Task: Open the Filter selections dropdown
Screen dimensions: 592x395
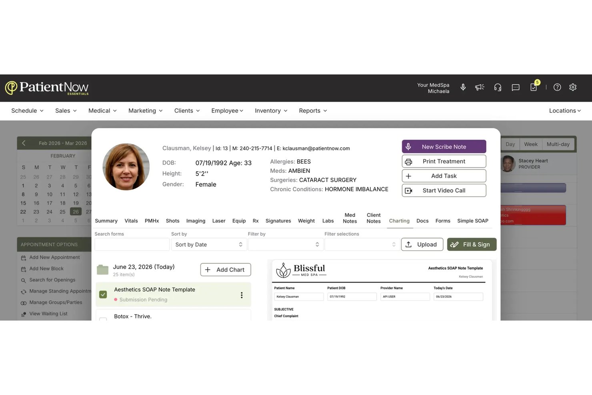Action: (x=362, y=245)
